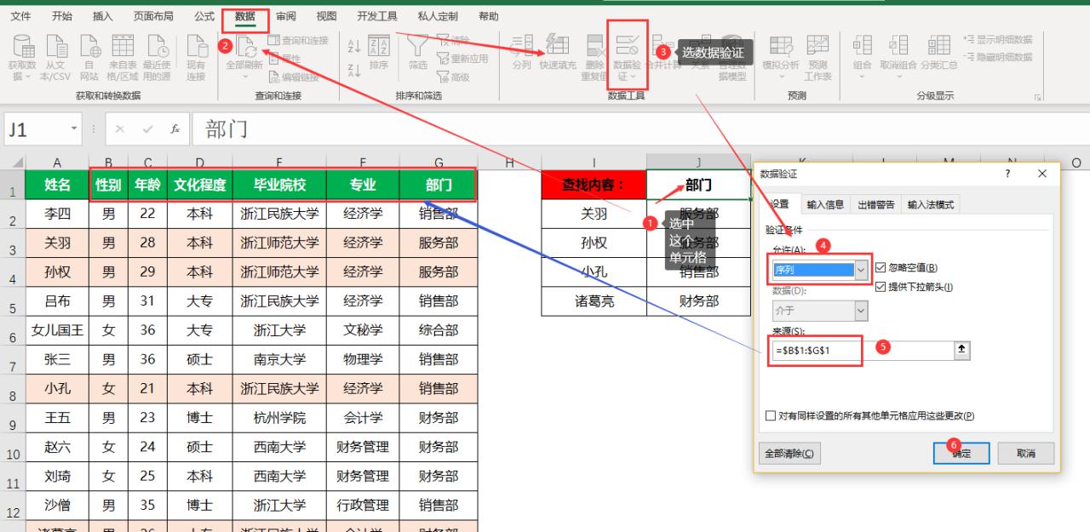This screenshot has width=1090, height=532.
Task: Click Advanced (高级) filter
Action: [454, 77]
